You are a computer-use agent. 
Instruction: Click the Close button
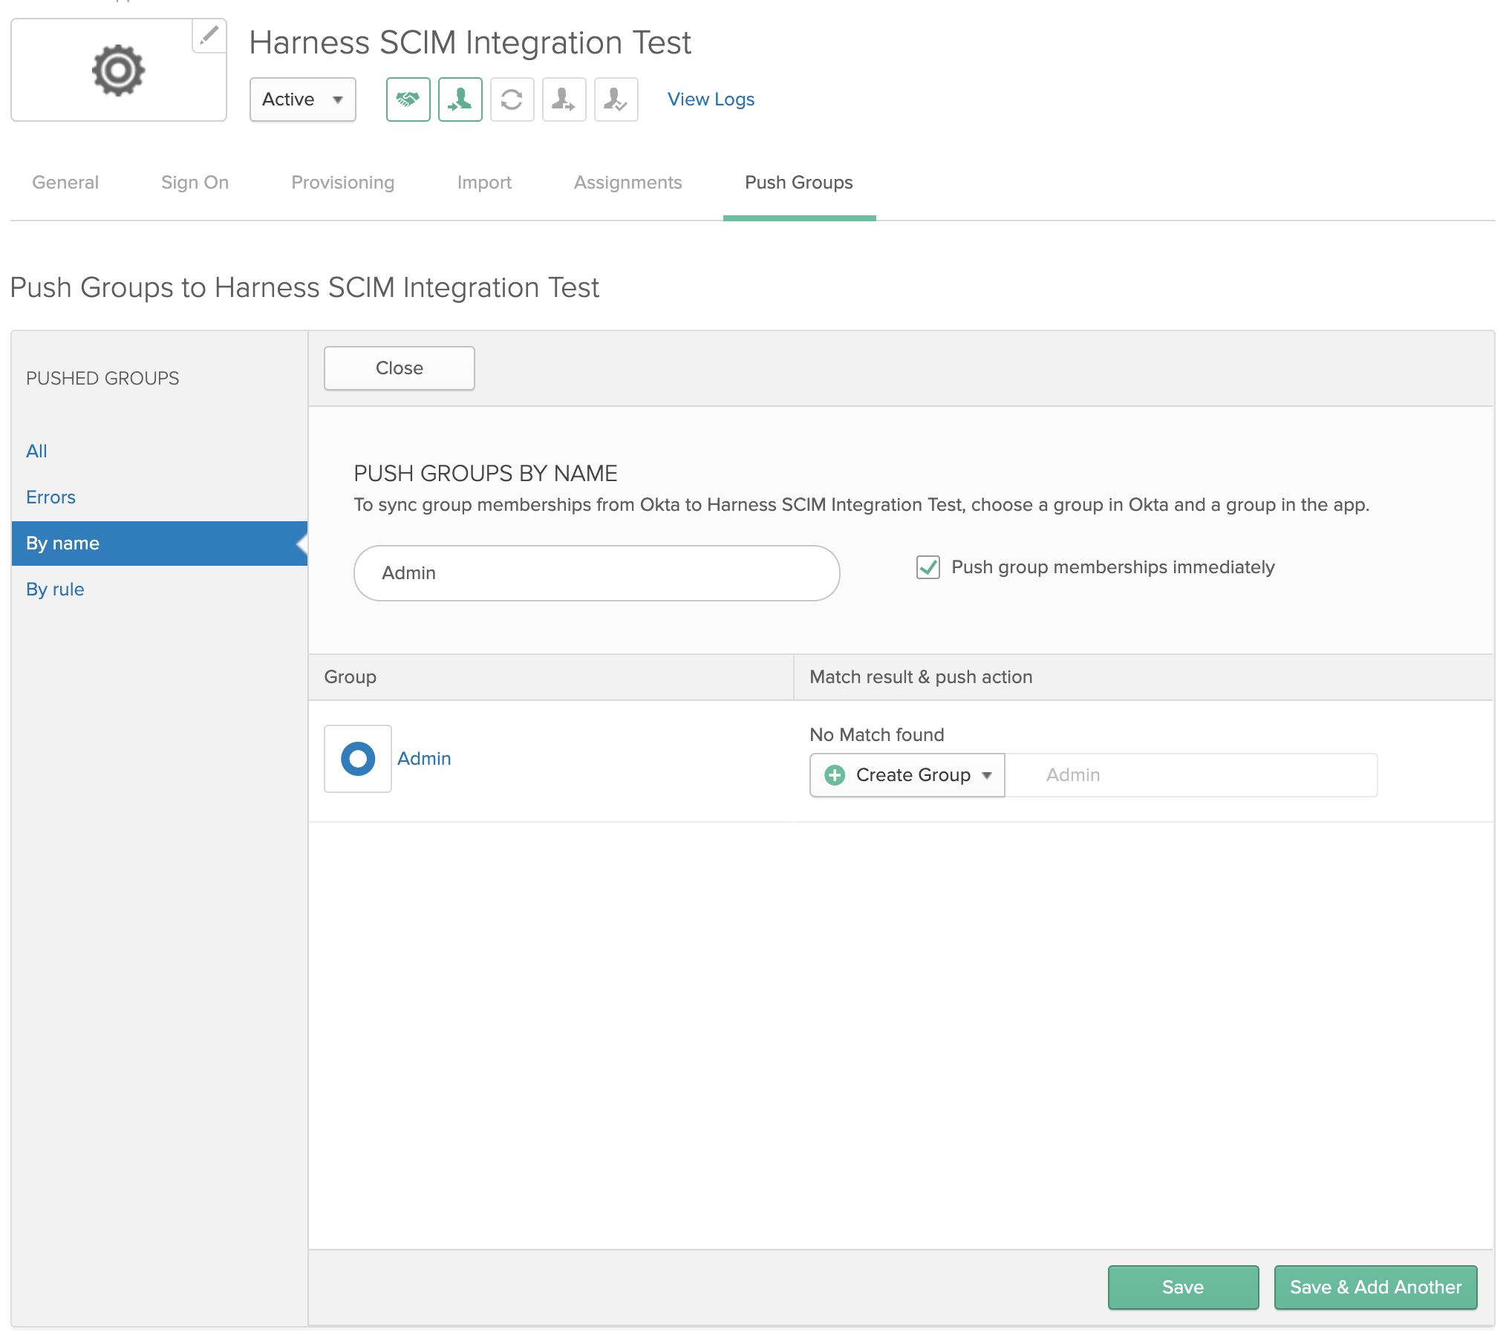[400, 368]
